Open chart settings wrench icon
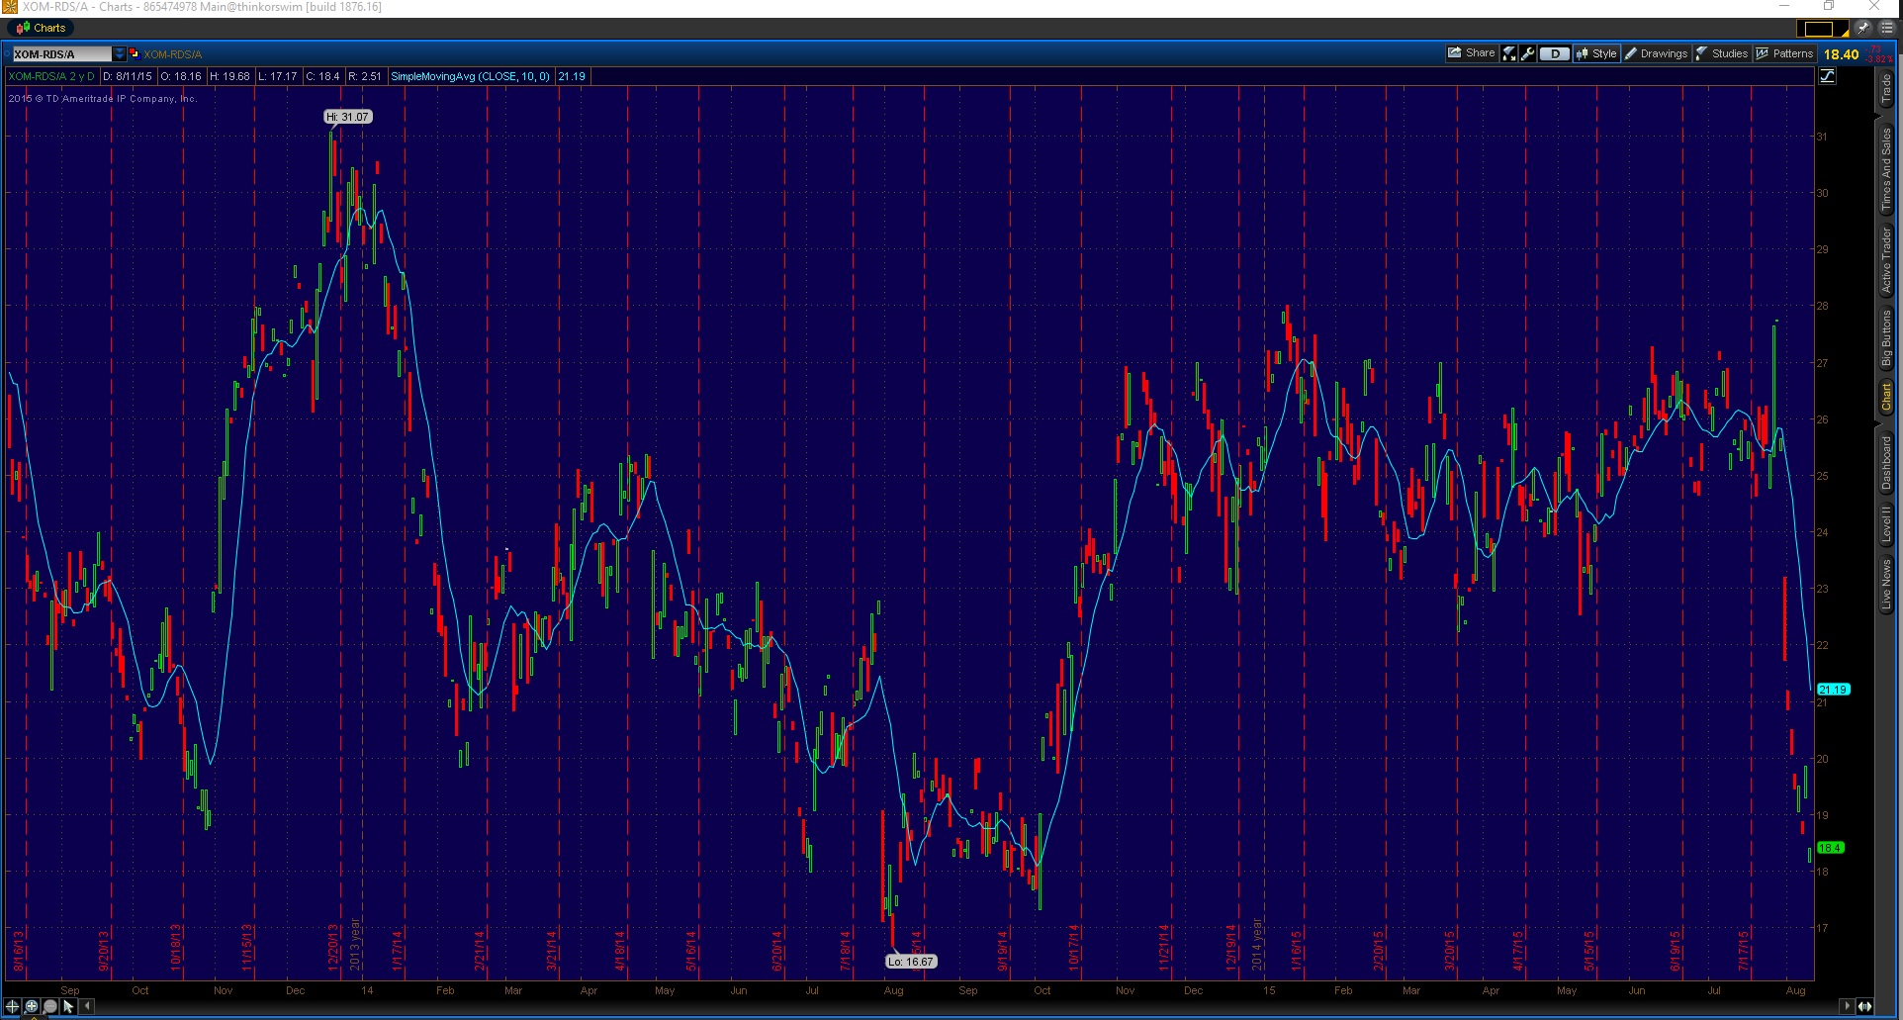1903x1020 pixels. click(1528, 53)
